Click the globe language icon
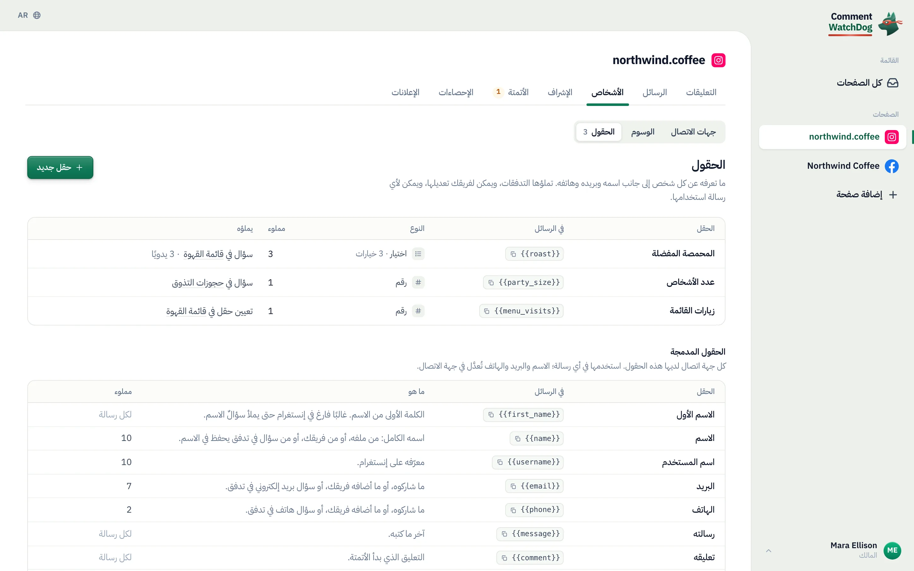The height and width of the screenshot is (571, 914). [x=36, y=15]
